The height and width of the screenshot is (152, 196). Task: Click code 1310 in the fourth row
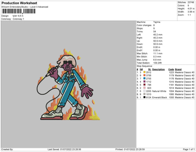click(171, 82)
